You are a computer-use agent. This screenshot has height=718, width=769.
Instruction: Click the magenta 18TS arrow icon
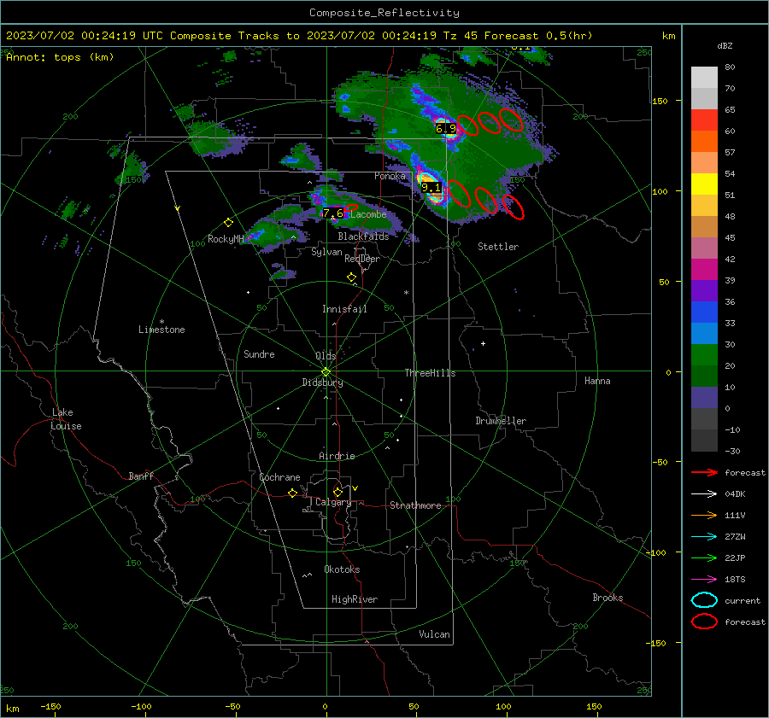704,580
